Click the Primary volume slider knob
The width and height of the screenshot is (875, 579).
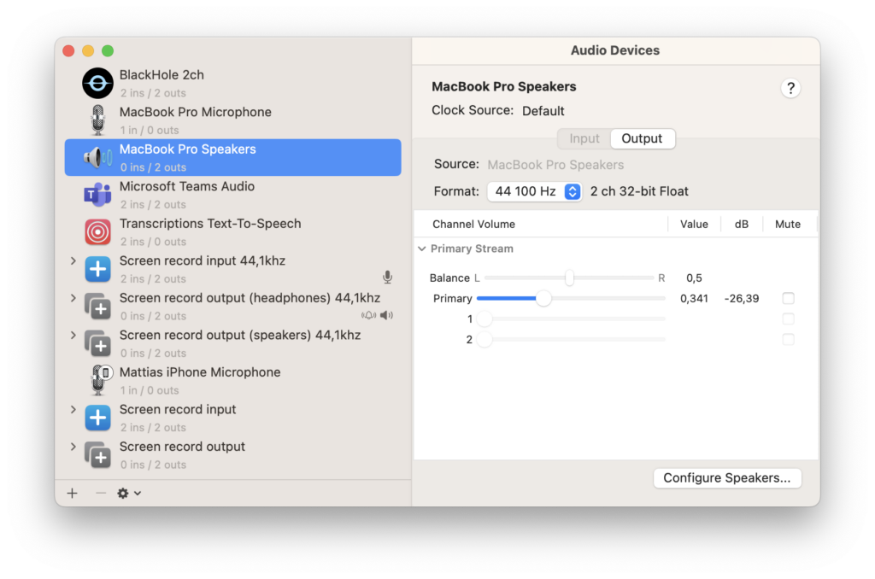click(x=543, y=298)
